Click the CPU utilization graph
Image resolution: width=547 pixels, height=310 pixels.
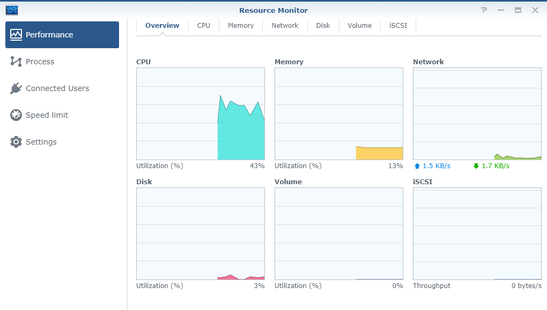[201, 114]
